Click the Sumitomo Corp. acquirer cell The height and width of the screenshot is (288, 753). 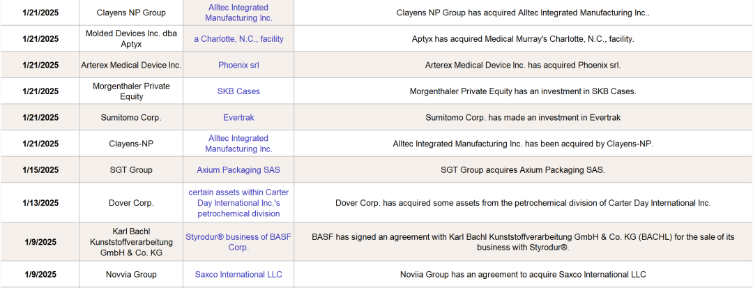pyautogui.click(x=131, y=118)
